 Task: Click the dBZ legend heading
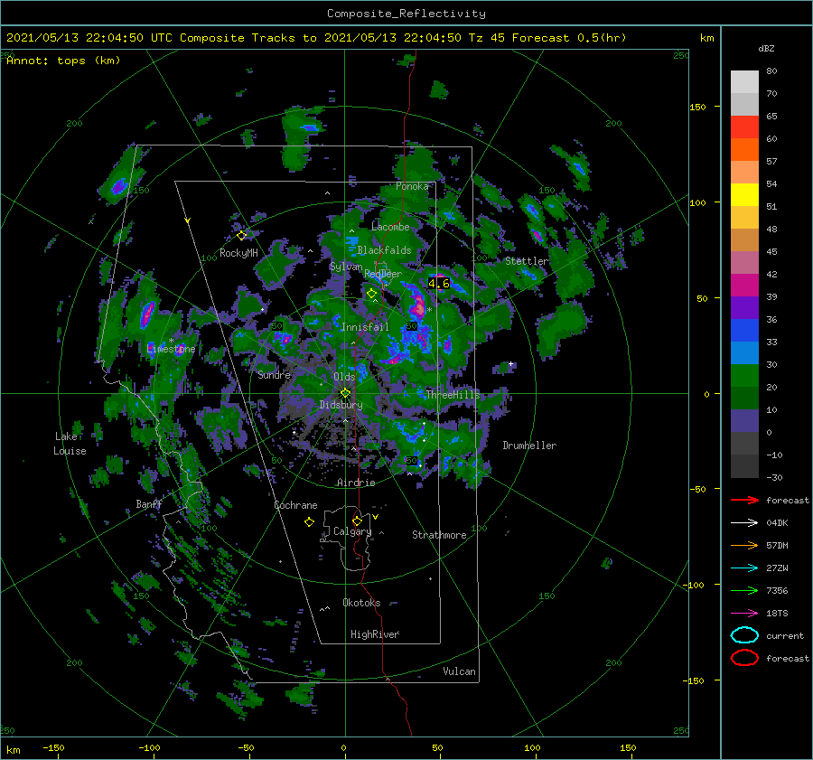click(766, 48)
